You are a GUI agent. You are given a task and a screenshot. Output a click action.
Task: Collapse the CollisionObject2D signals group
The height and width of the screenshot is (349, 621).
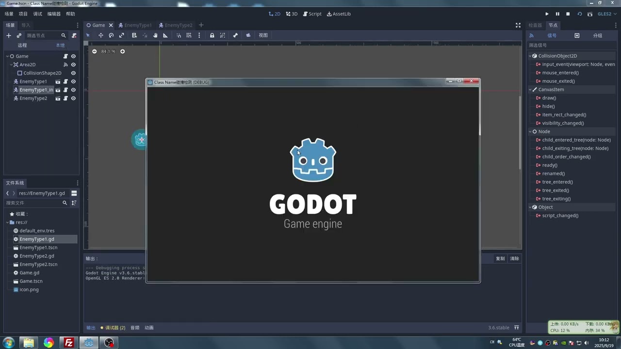tap(530, 56)
